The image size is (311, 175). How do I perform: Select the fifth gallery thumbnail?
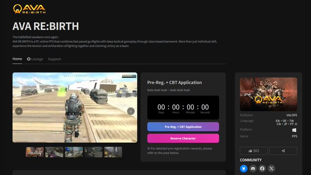pos(113,152)
